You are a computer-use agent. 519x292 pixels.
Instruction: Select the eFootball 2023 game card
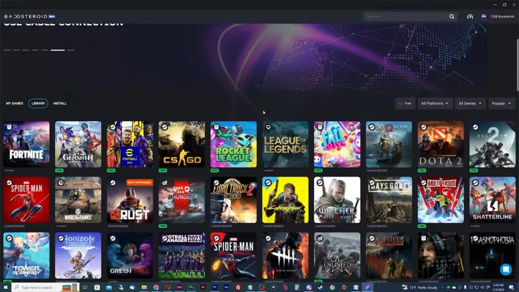click(130, 144)
